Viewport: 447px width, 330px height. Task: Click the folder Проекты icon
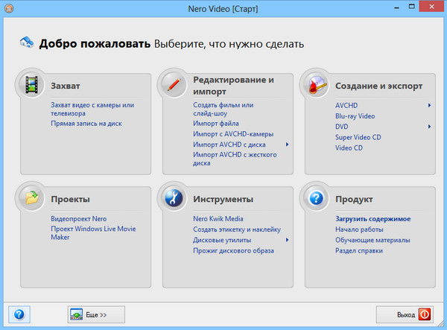pos(31,199)
